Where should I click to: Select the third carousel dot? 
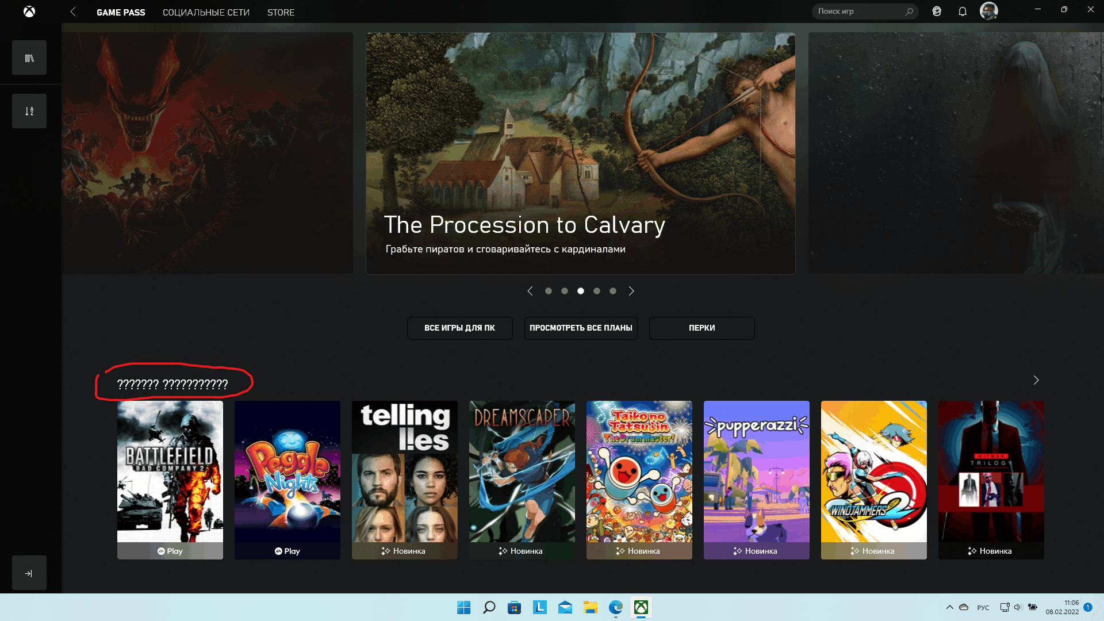581,291
